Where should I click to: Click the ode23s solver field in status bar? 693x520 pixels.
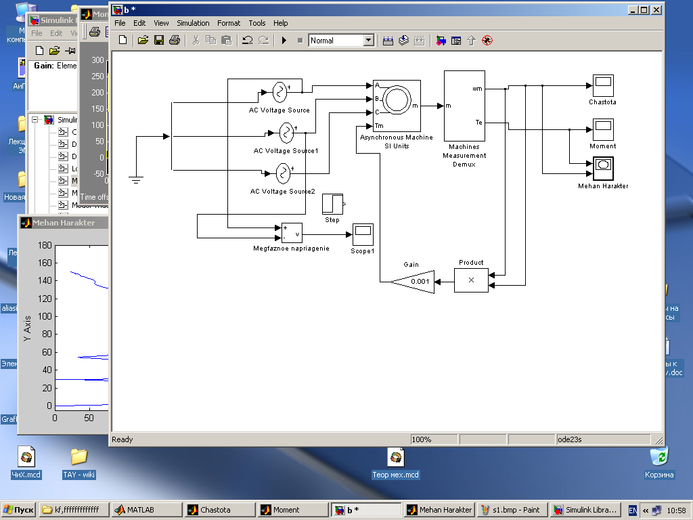(x=603, y=439)
